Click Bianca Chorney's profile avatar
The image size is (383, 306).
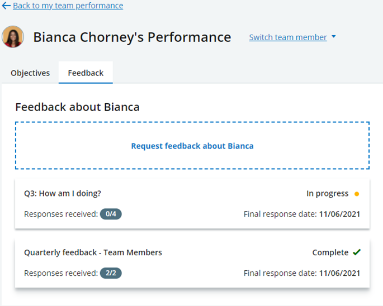pos(13,37)
